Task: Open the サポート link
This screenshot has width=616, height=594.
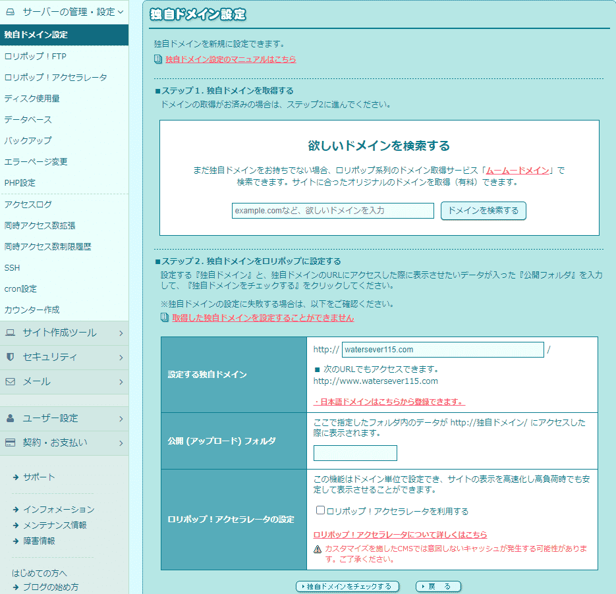Action: pos(39,477)
